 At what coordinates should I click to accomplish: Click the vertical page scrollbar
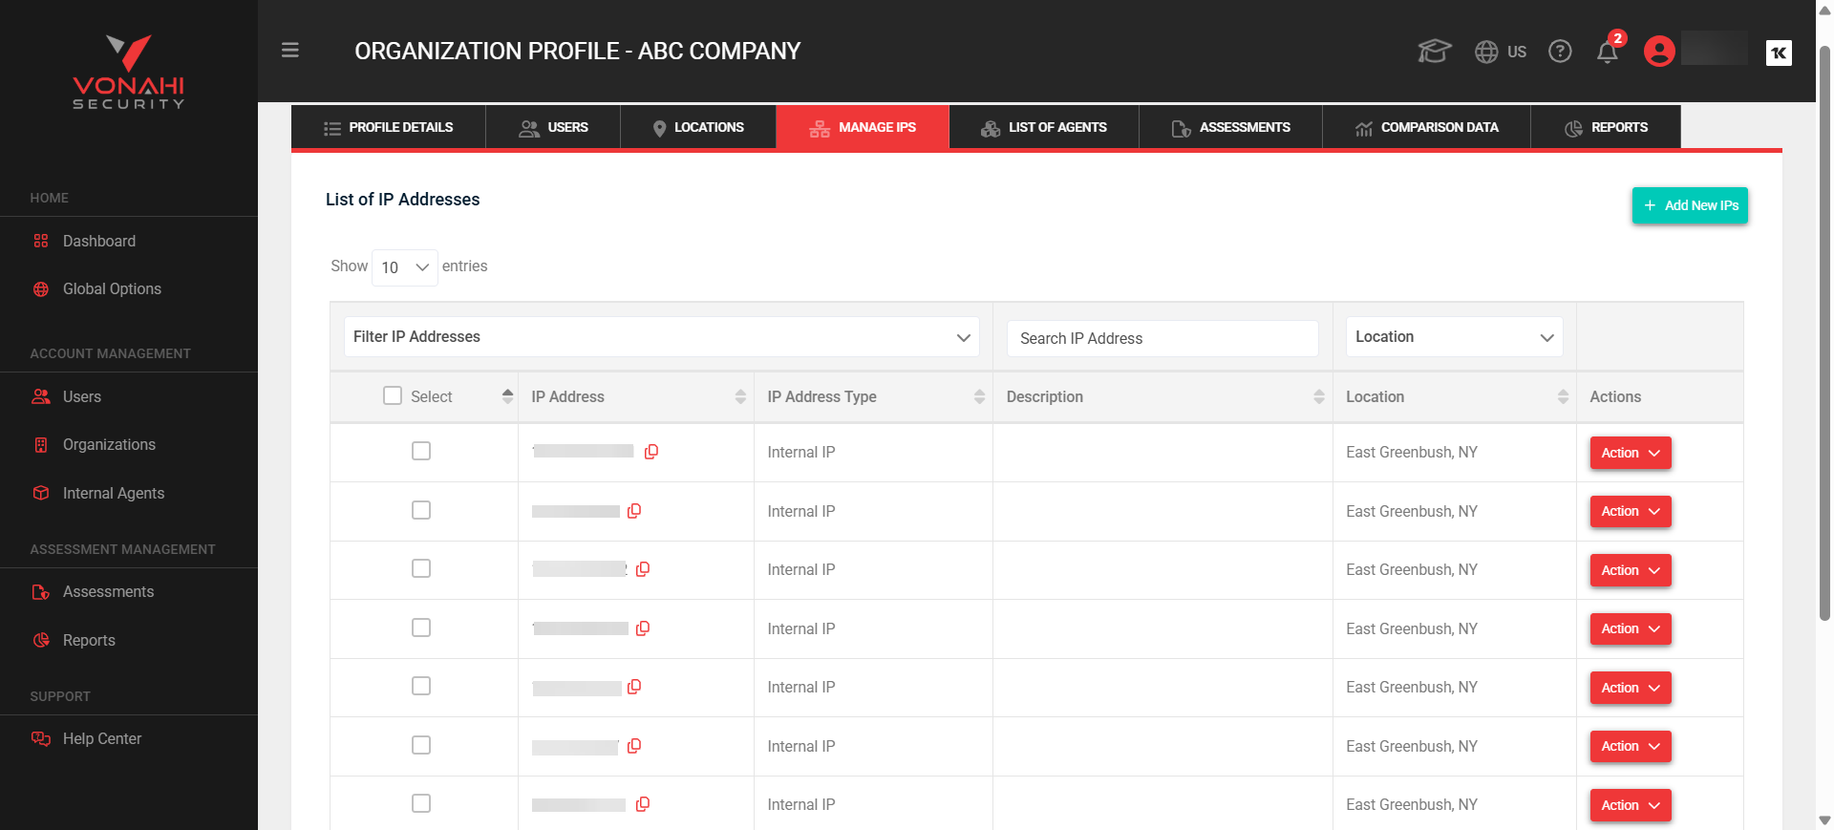coord(1824,332)
